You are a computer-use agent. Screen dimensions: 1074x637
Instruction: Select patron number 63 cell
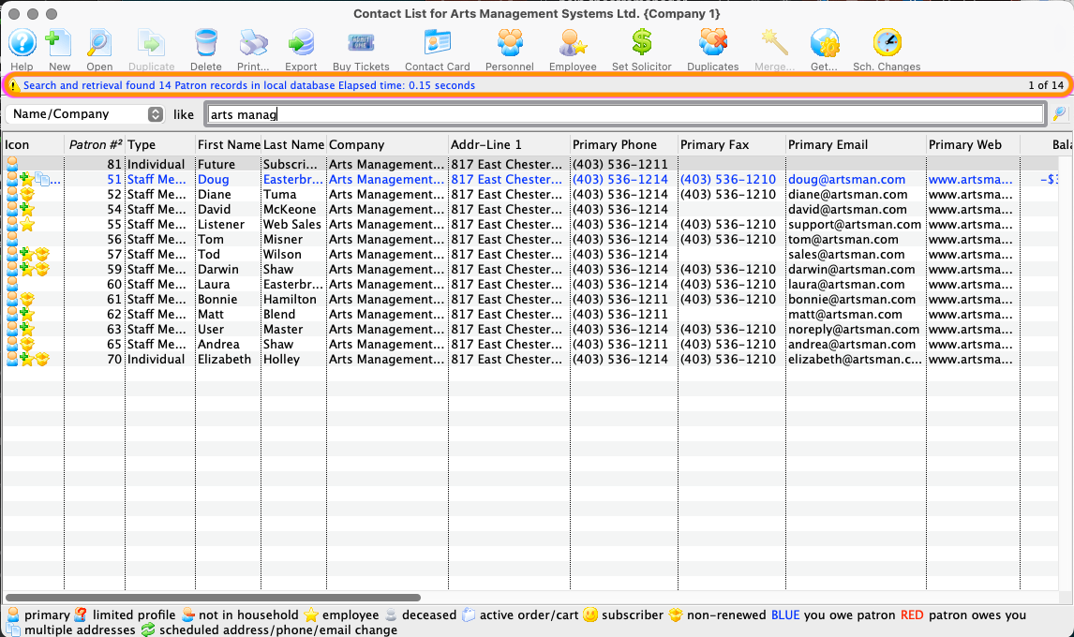tap(96, 330)
